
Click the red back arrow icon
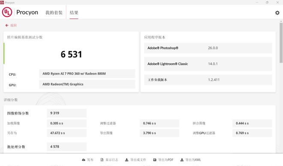click(7, 25)
